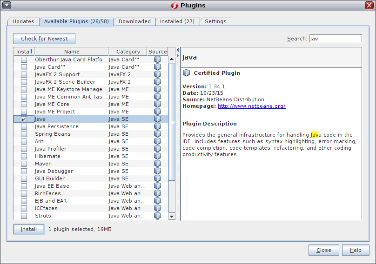
Task: Click the plugin list scrollbar thumb
Action: point(172,122)
